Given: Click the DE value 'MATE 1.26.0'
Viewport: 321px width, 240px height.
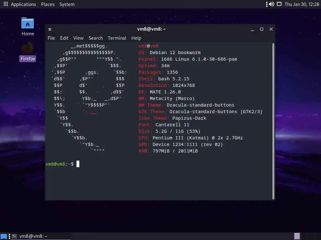Looking at the screenshot, I should point(165,92).
